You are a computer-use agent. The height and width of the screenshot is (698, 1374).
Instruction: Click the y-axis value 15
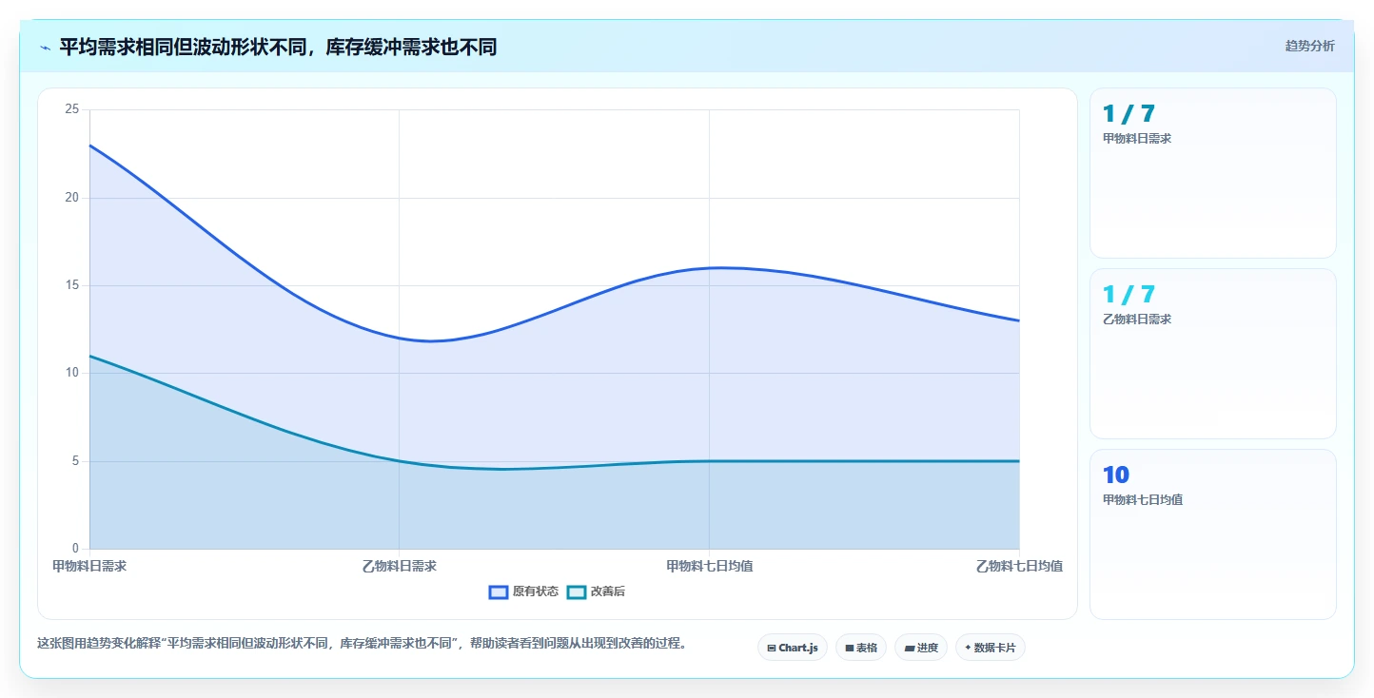click(x=71, y=285)
